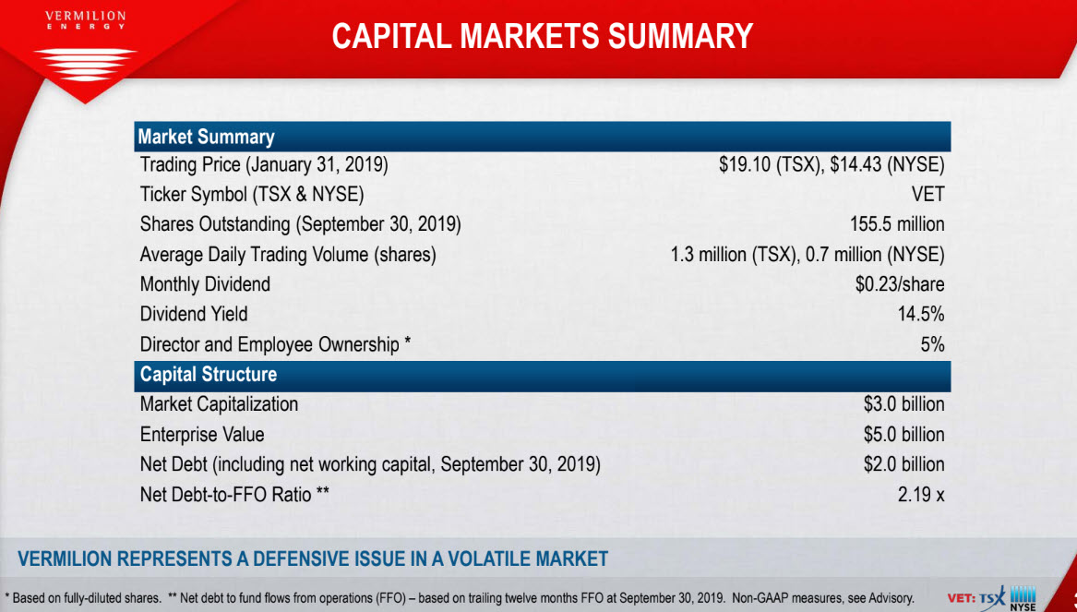The width and height of the screenshot is (1077, 612).
Task: Select the '5%' ownership value
Action: point(933,345)
